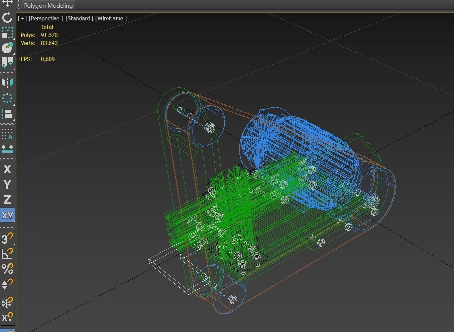Toggle Angle Snap
Image resolution: width=454 pixels, height=332 pixels.
tap(7, 254)
